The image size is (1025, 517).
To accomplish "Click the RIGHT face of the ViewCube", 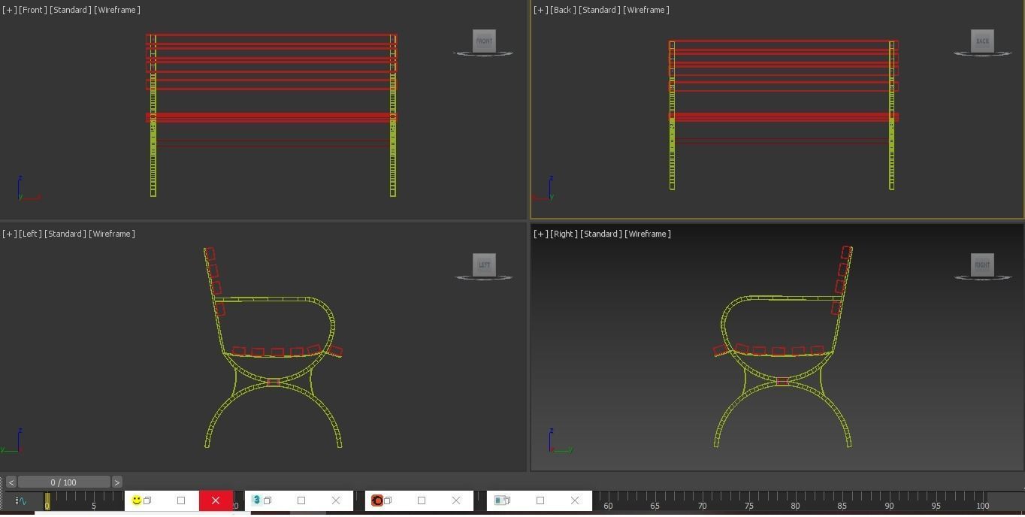I will click(982, 265).
